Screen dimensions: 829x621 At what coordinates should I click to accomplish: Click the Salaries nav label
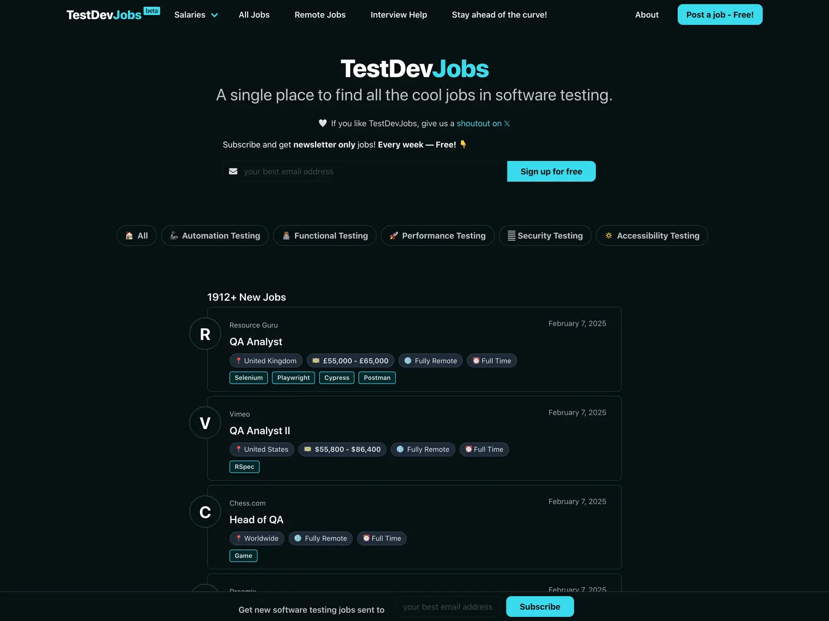click(x=190, y=14)
